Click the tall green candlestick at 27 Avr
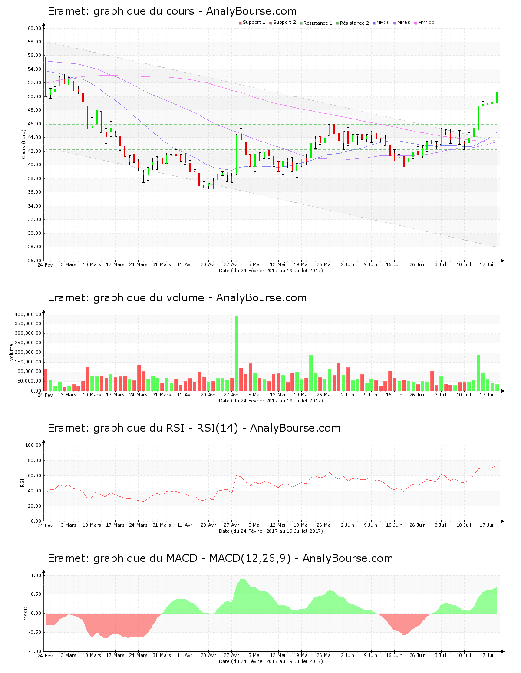Image resolution: width=521 pixels, height=673 pixels. 236,154
